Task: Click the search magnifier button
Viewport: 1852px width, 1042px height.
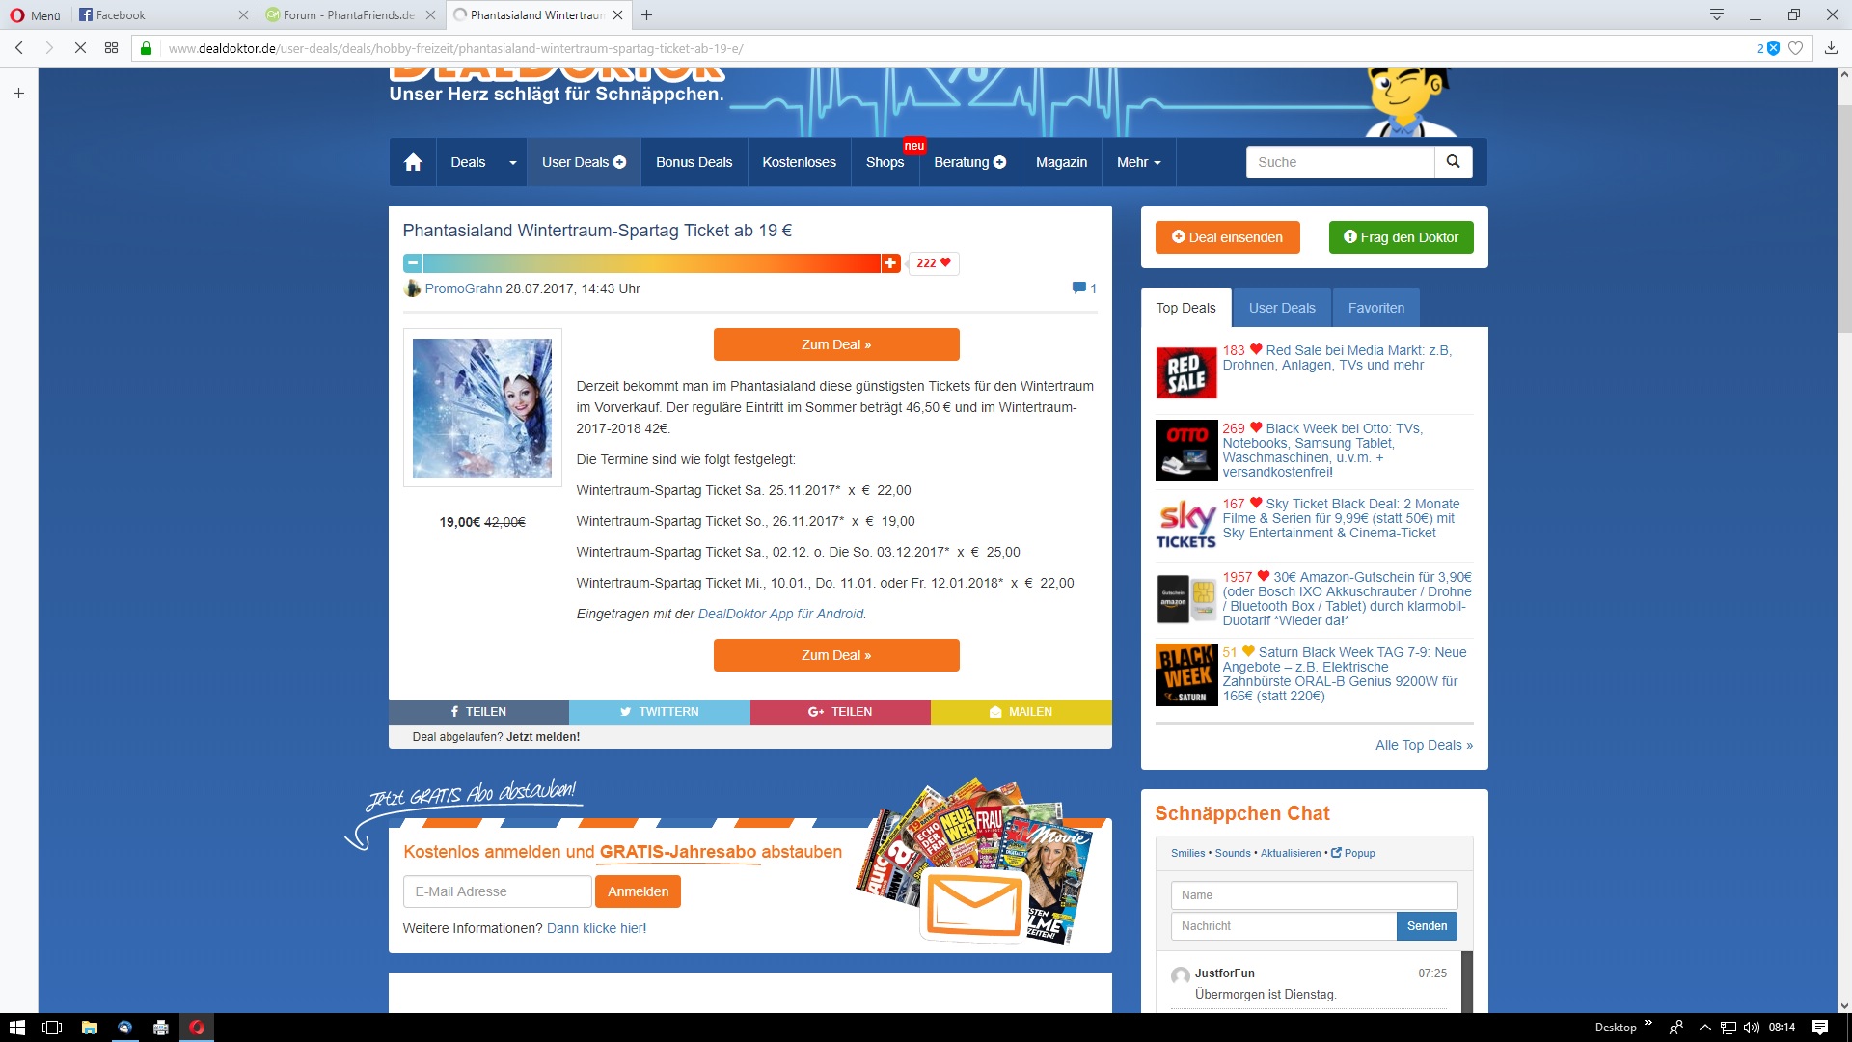Action: tap(1454, 162)
